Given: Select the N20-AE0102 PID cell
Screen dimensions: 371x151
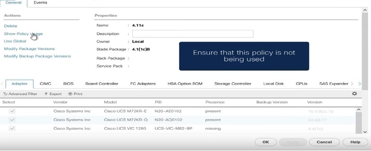Looking at the screenshot, I should pos(168,111).
